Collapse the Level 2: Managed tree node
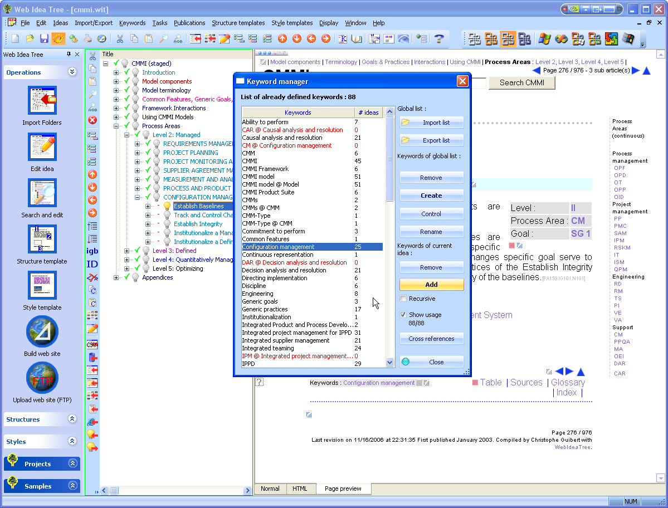Image resolution: width=668 pixels, height=508 pixels. [127, 135]
